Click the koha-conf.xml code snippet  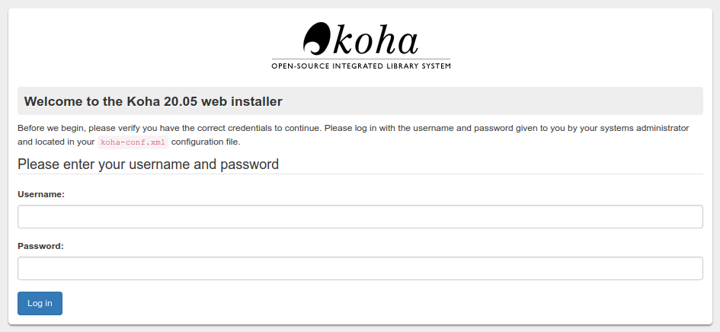[x=133, y=142]
